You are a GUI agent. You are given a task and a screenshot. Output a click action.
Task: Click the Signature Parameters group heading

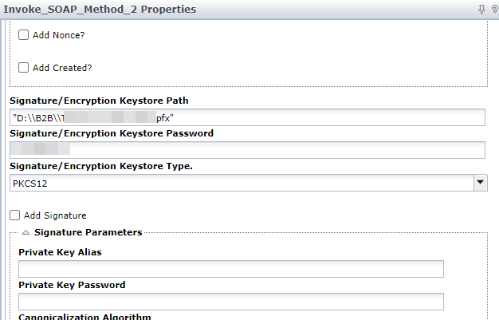pyautogui.click(x=88, y=232)
